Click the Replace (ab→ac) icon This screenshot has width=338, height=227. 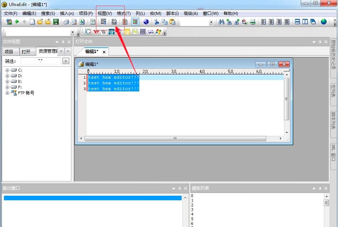tap(245, 22)
